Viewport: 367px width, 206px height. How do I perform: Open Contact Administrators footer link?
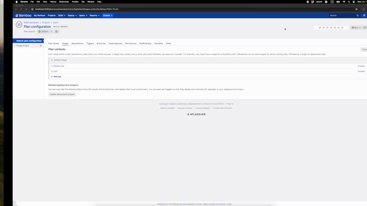coord(222,108)
